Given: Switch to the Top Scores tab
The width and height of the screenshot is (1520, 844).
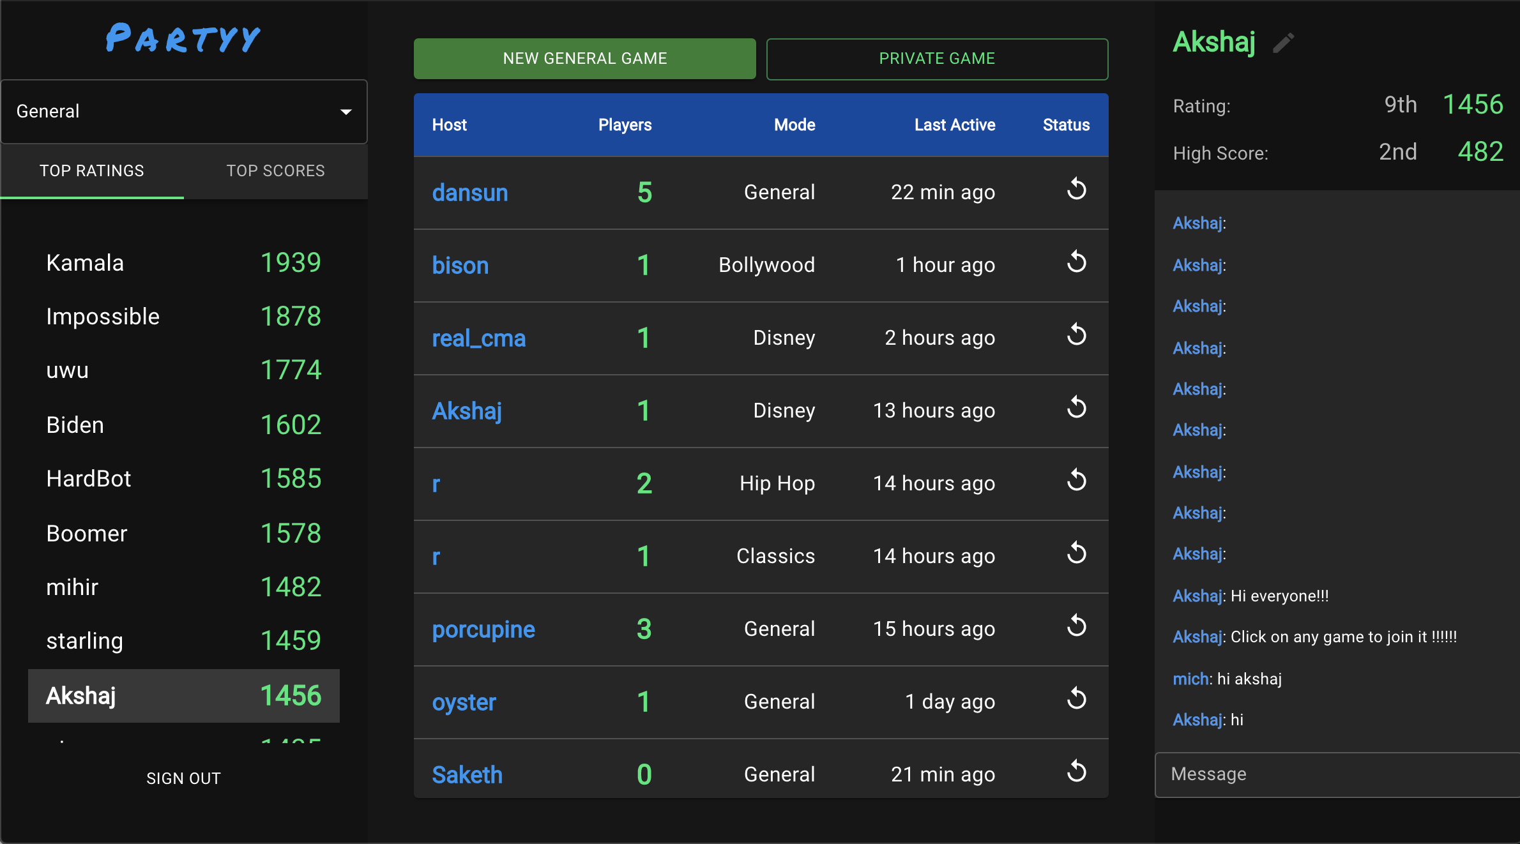Looking at the screenshot, I should [x=275, y=171].
